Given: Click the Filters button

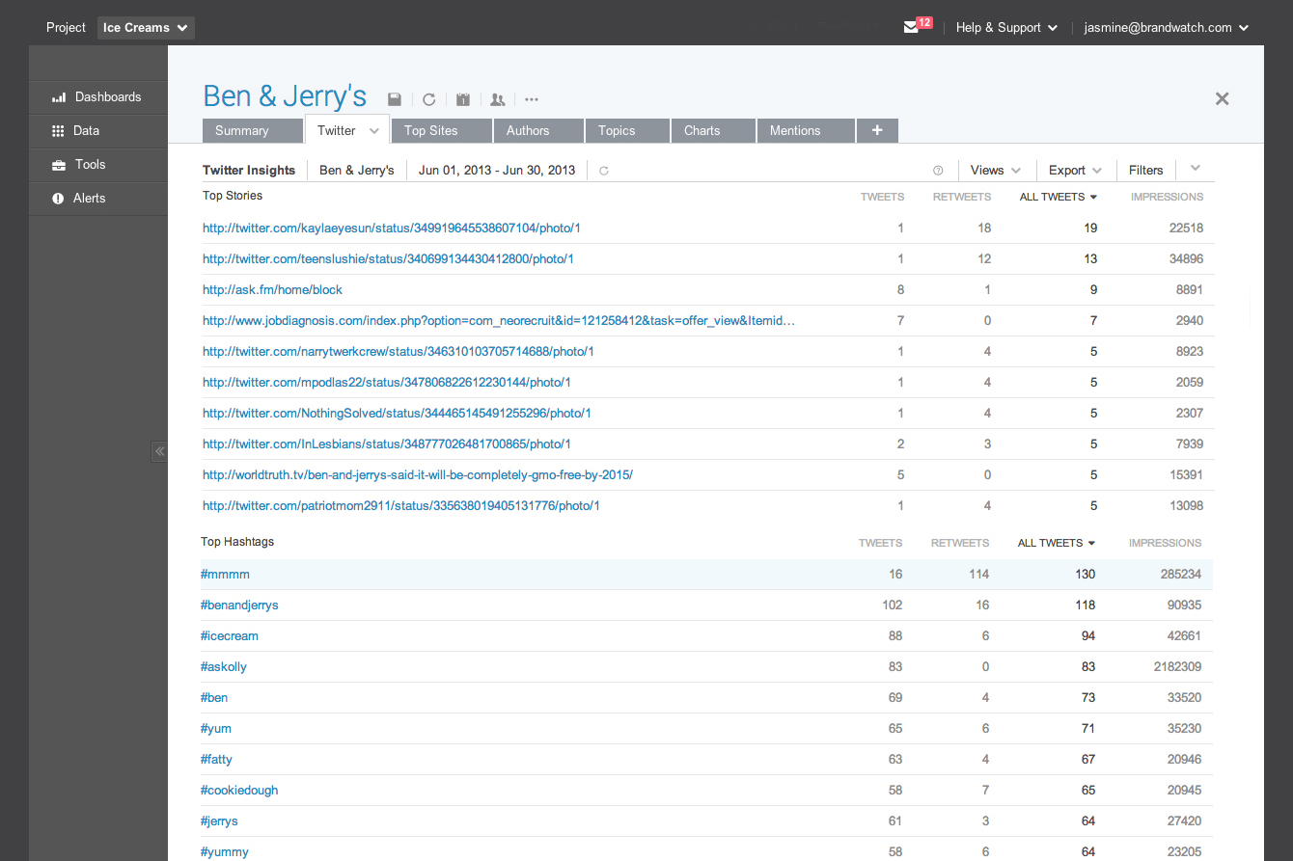Looking at the screenshot, I should click(1146, 170).
